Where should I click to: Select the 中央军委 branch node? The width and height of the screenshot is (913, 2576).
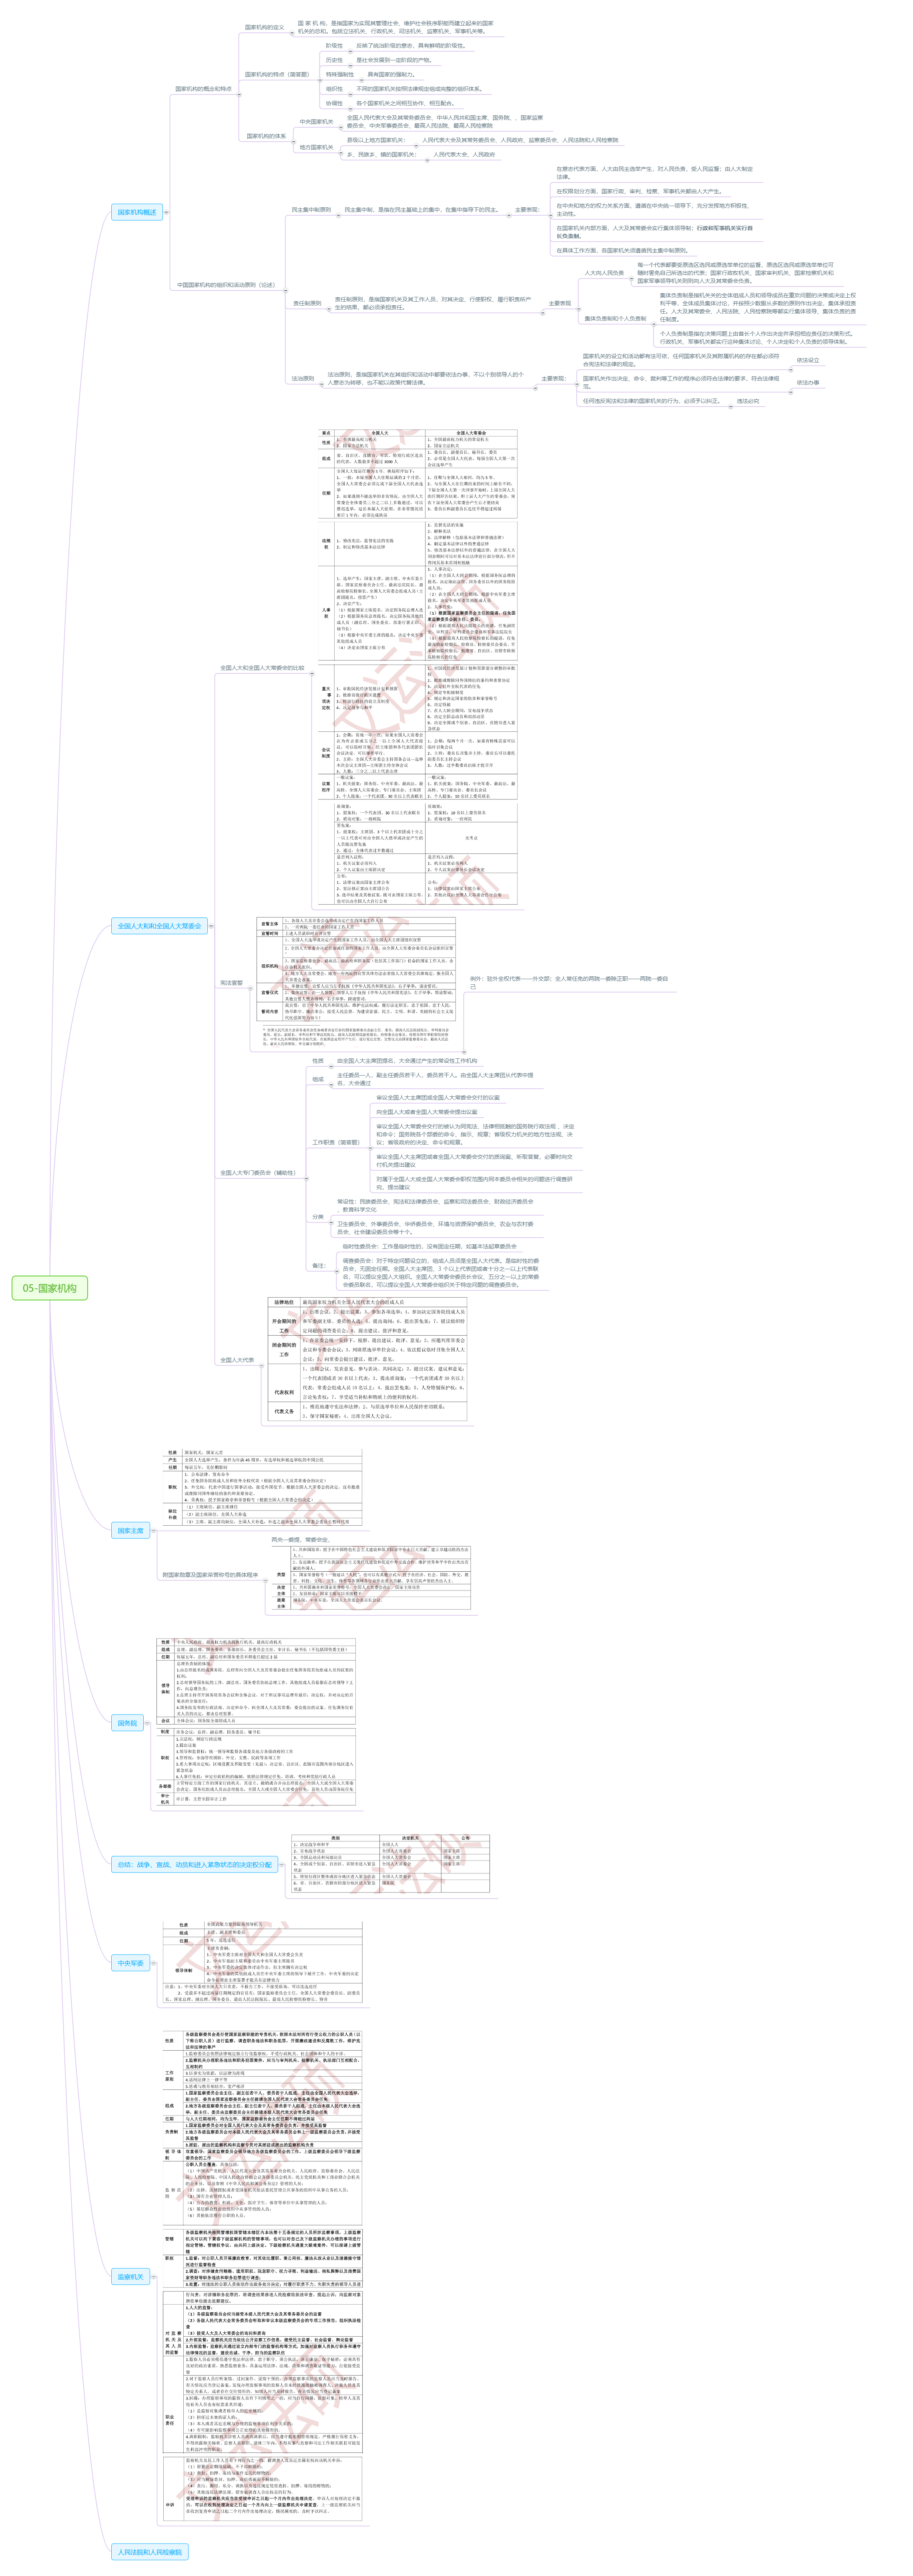click(130, 1963)
